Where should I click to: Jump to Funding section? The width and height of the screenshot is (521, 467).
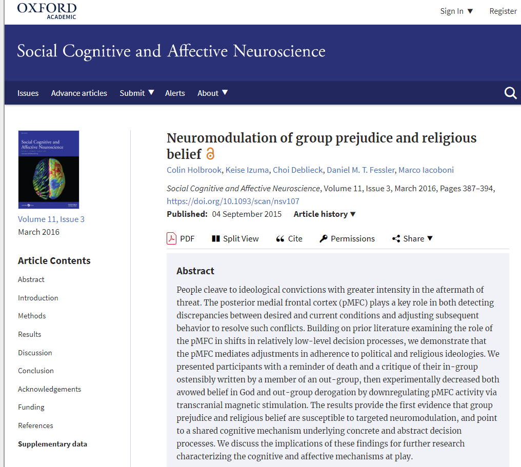coord(31,407)
